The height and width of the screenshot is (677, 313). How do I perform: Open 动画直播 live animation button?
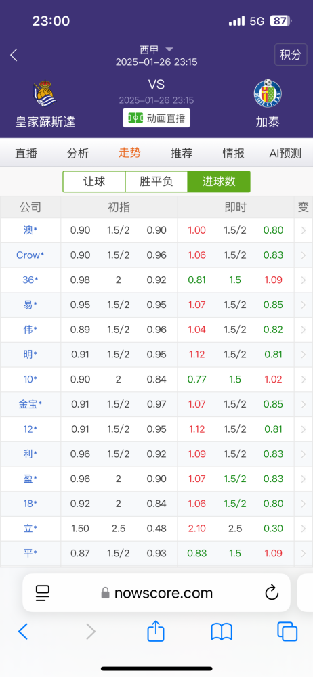point(156,118)
